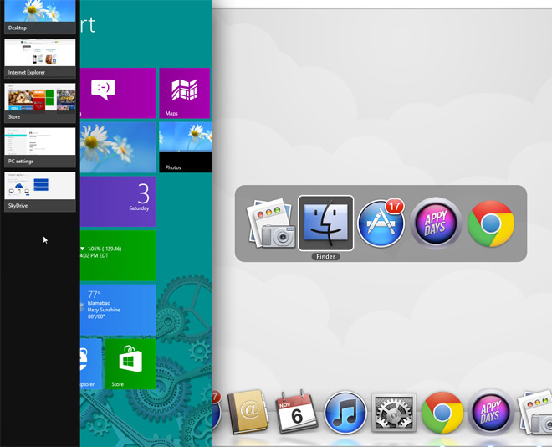Open Appy Days in the Dock
This screenshot has width=552, height=447.
point(491,413)
